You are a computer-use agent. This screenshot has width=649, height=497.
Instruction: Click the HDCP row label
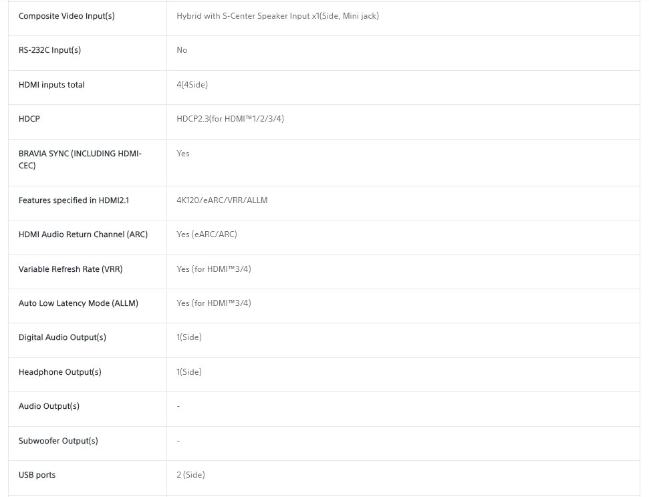pyautogui.click(x=29, y=119)
